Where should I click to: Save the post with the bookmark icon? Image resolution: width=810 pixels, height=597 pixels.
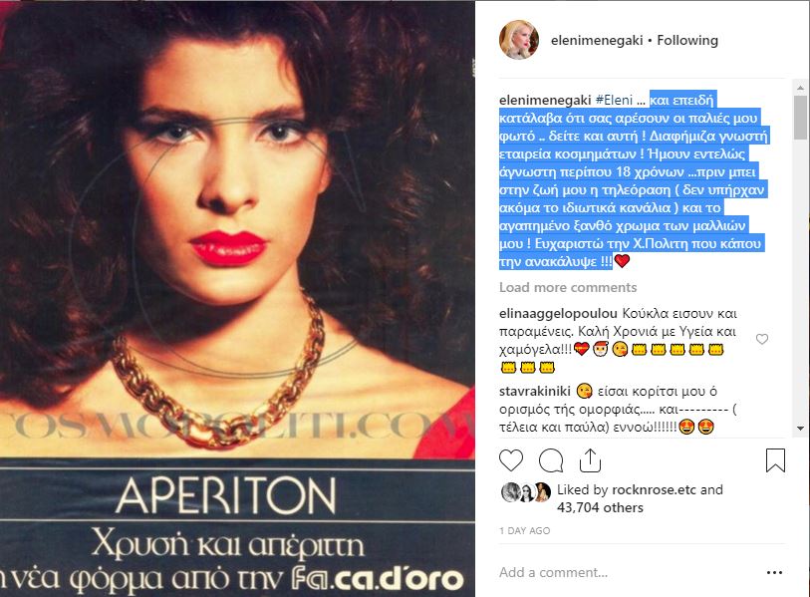(x=775, y=460)
